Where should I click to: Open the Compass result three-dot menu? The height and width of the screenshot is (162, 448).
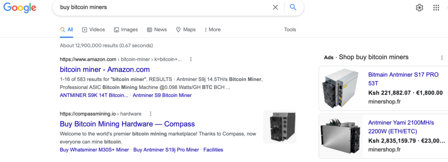coord(150,114)
